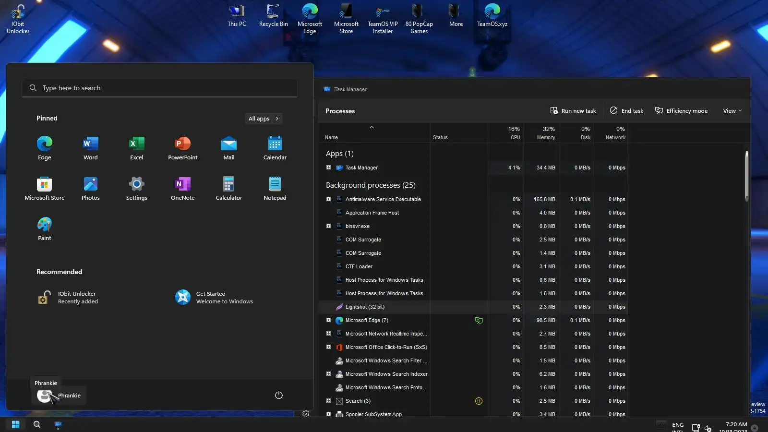
Task: Open Settings from pinned apps
Action: (x=137, y=189)
